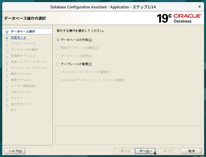Select the データベースの作成(C) radio button
The height and width of the screenshot is (157, 206).
pos(58,40)
